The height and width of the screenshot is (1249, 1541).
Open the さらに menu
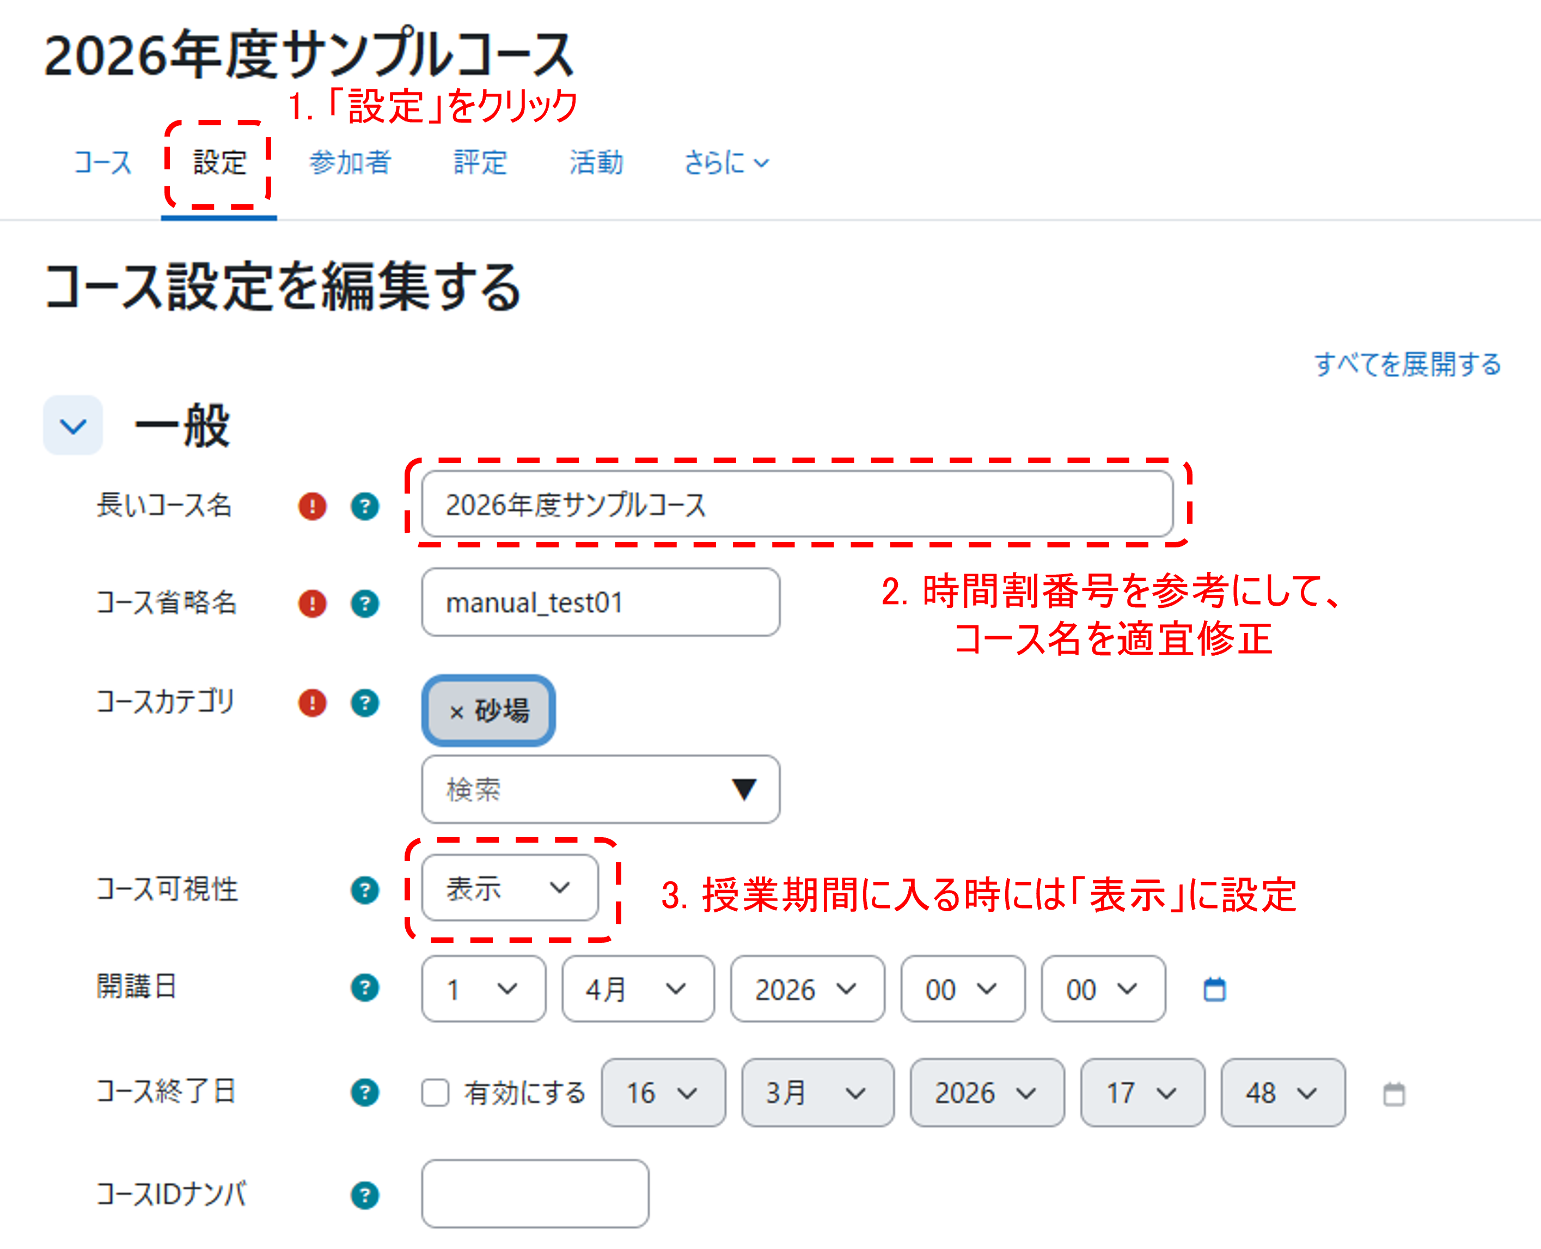coord(726,163)
